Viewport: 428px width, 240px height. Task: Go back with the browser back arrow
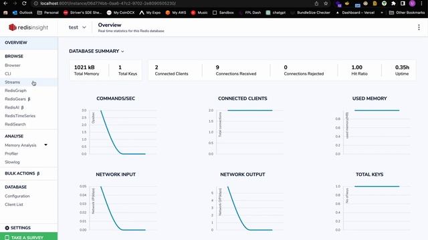[x=5, y=3]
